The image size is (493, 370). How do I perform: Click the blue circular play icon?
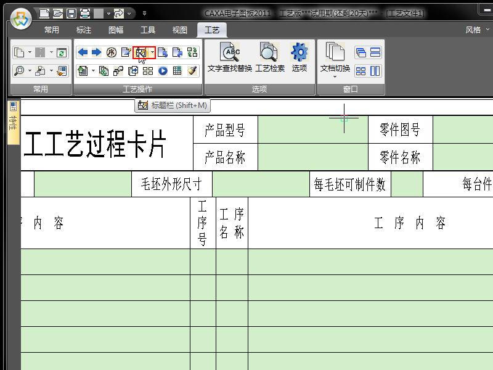[163, 71]
